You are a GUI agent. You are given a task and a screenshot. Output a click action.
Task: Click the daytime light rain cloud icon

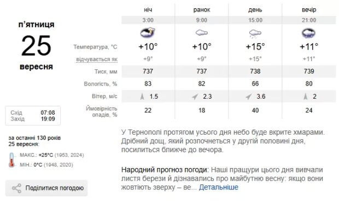[255, 34]
